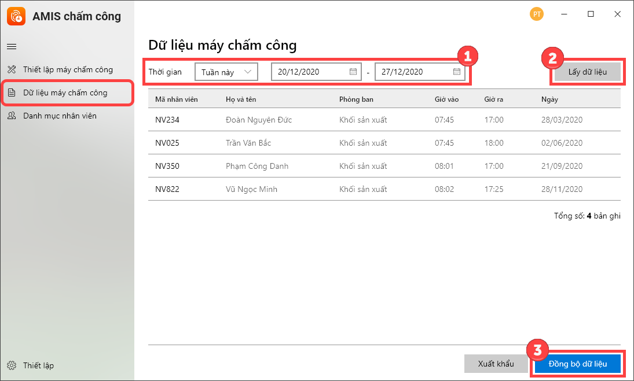Select employee code NV350
The height and width of the screenshot is (381, 634).
167,166
